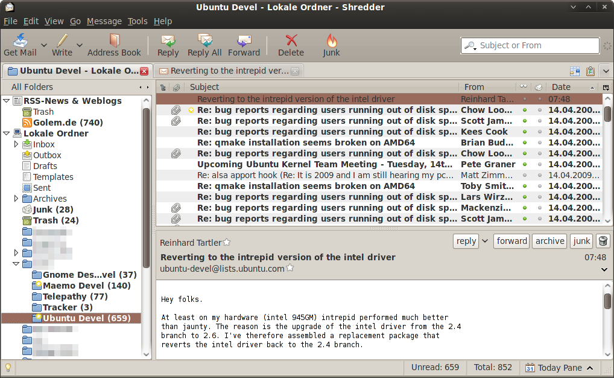Open the column picker icon

point(606,87)
